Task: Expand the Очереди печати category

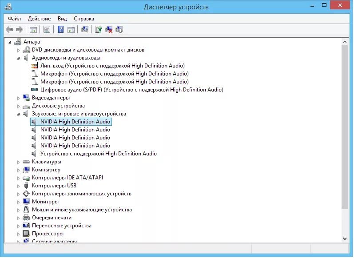Action: (x=19, y=218)
